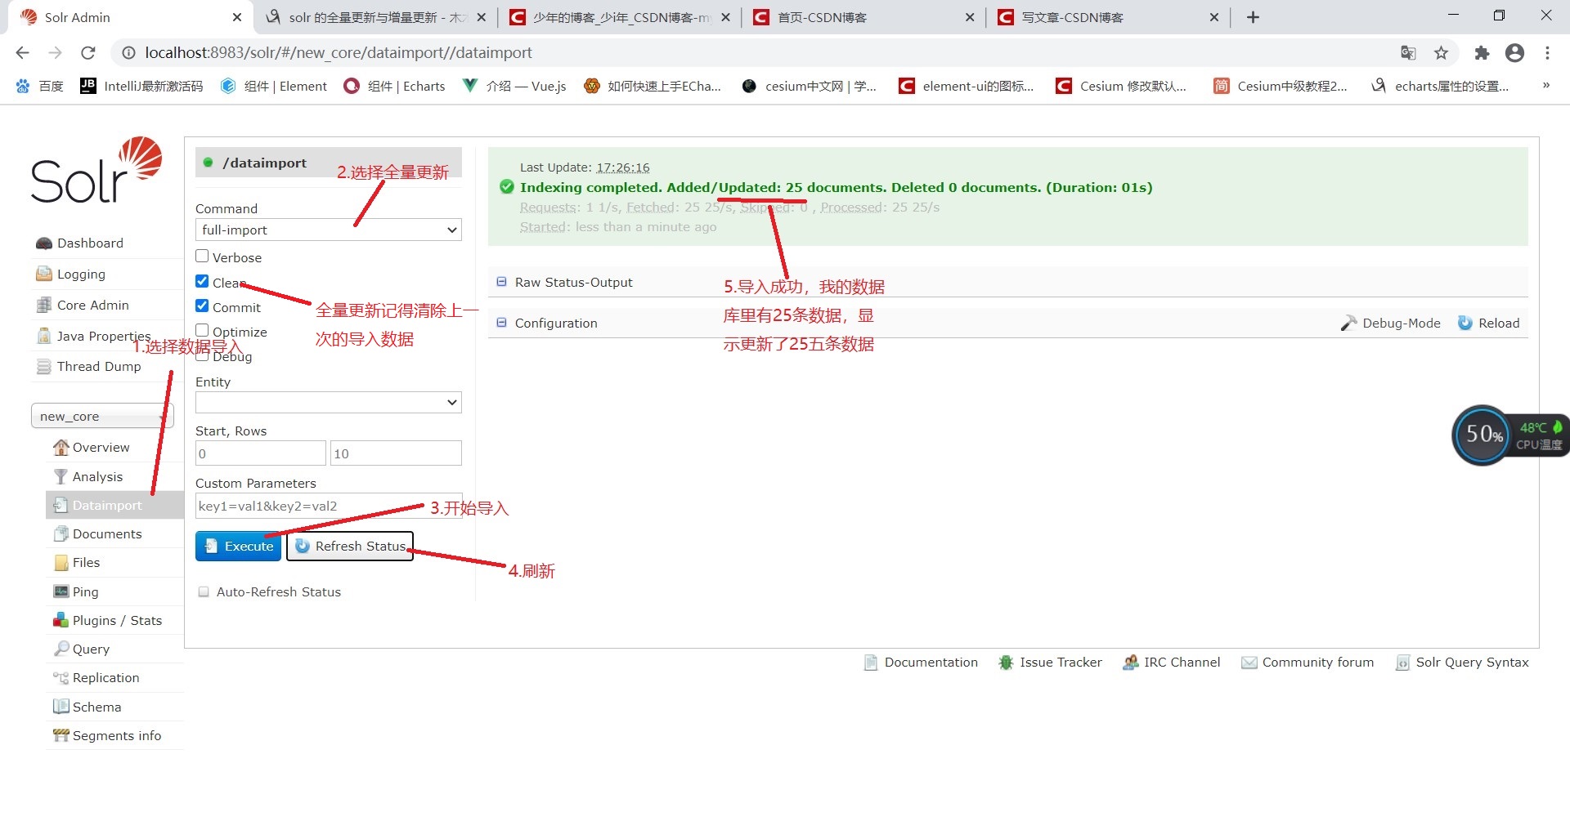
Task: Click the Chrome profile avatar icon
Action: tap(1514, 53)
